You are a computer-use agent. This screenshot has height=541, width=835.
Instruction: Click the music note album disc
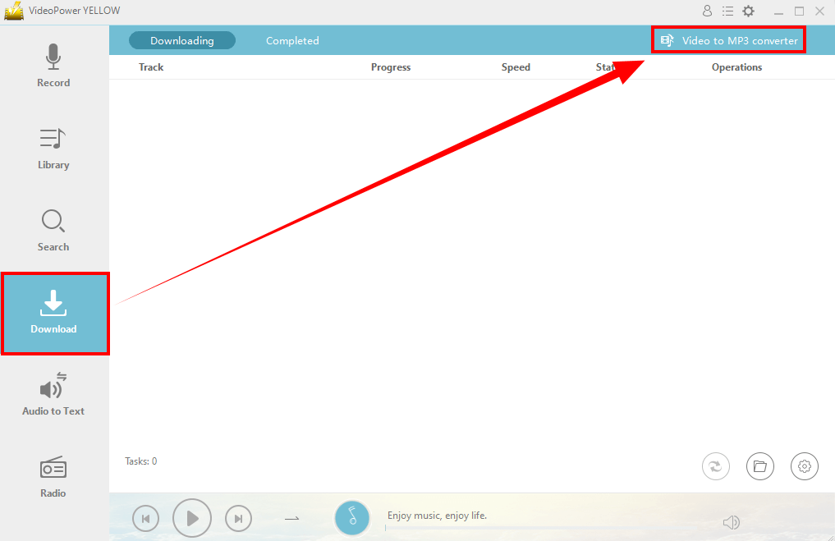pyautogui.click(x=352, y=517)
